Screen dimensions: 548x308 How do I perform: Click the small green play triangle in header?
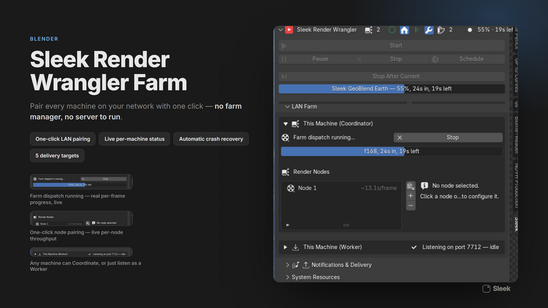pos(417,30)
